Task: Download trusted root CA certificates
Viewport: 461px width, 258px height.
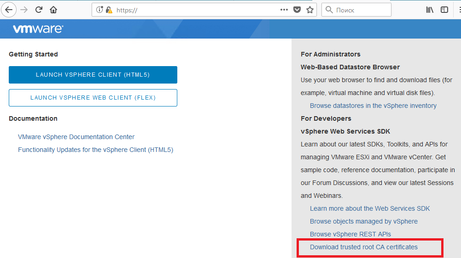Action: point(364,247)
